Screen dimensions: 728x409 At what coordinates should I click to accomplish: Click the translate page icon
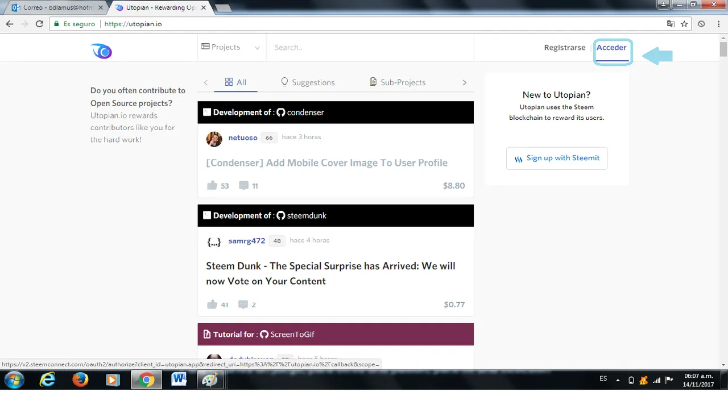[x=671, y=24]
